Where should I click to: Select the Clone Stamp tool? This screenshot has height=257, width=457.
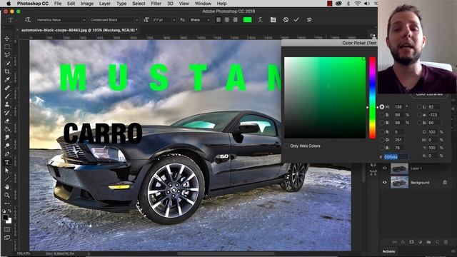pyautogui.click(x=7, y=104)
